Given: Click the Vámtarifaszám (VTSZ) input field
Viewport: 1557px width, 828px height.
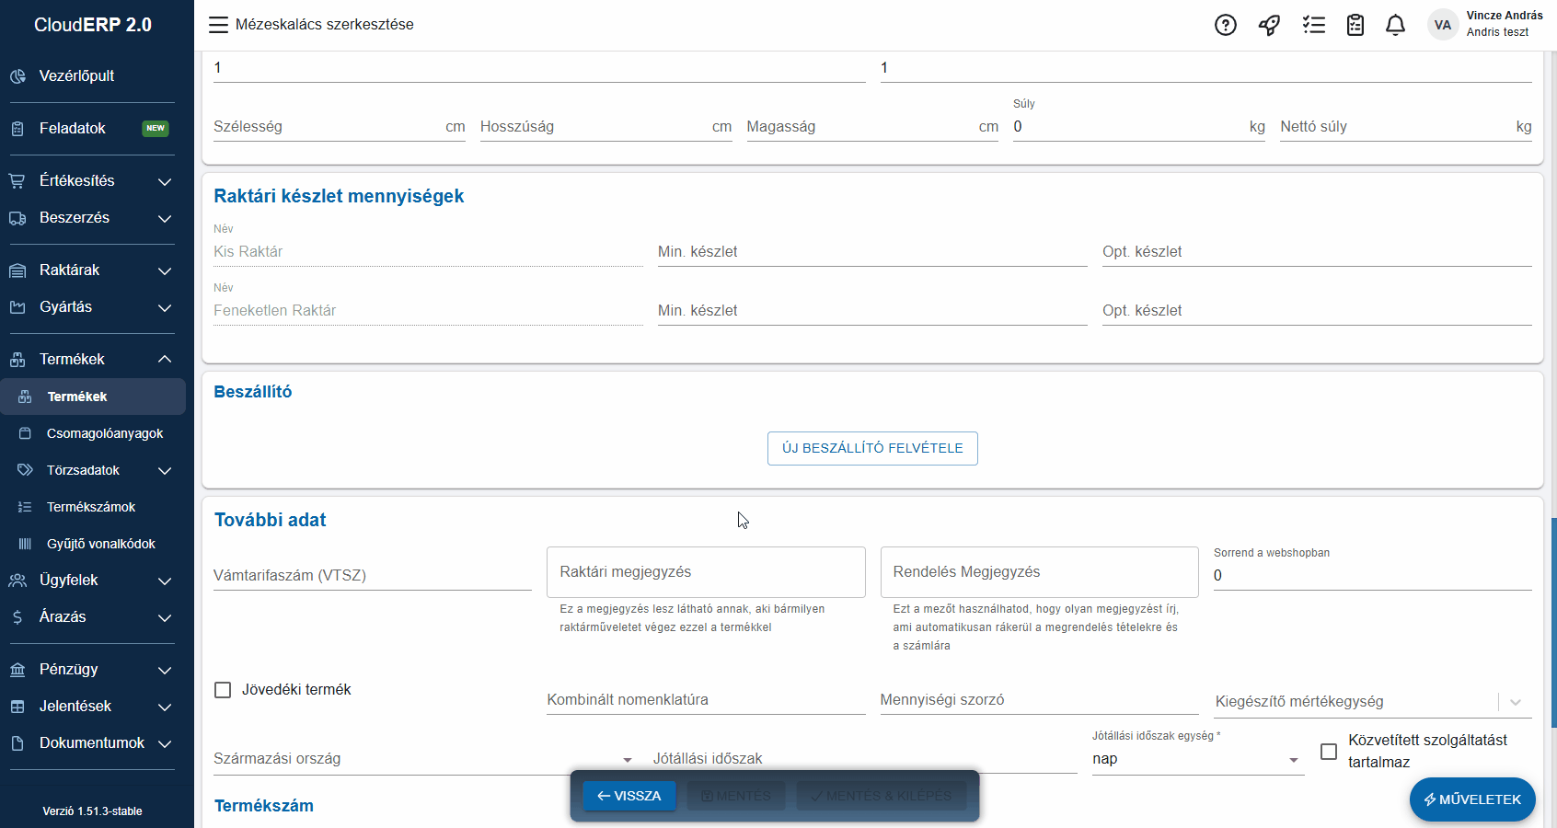Looking at the screenshot, I should click(372, 575).
